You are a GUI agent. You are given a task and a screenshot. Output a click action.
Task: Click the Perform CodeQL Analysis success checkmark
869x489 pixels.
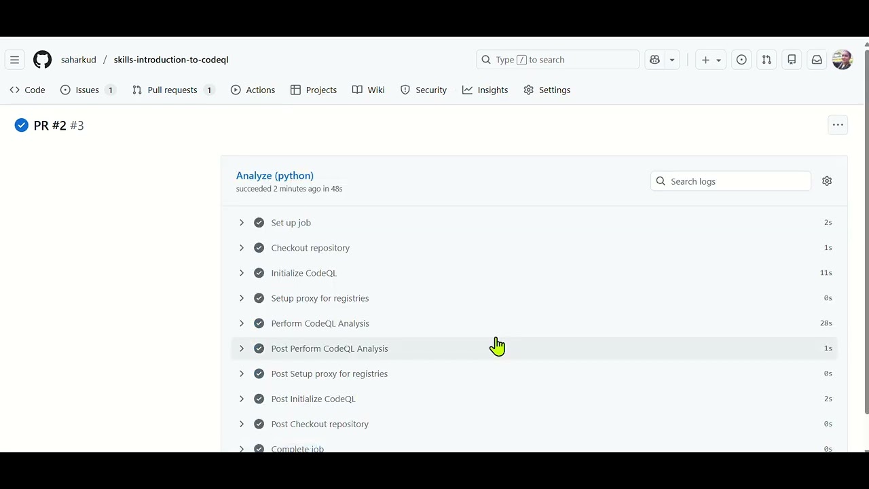point(259,323)
